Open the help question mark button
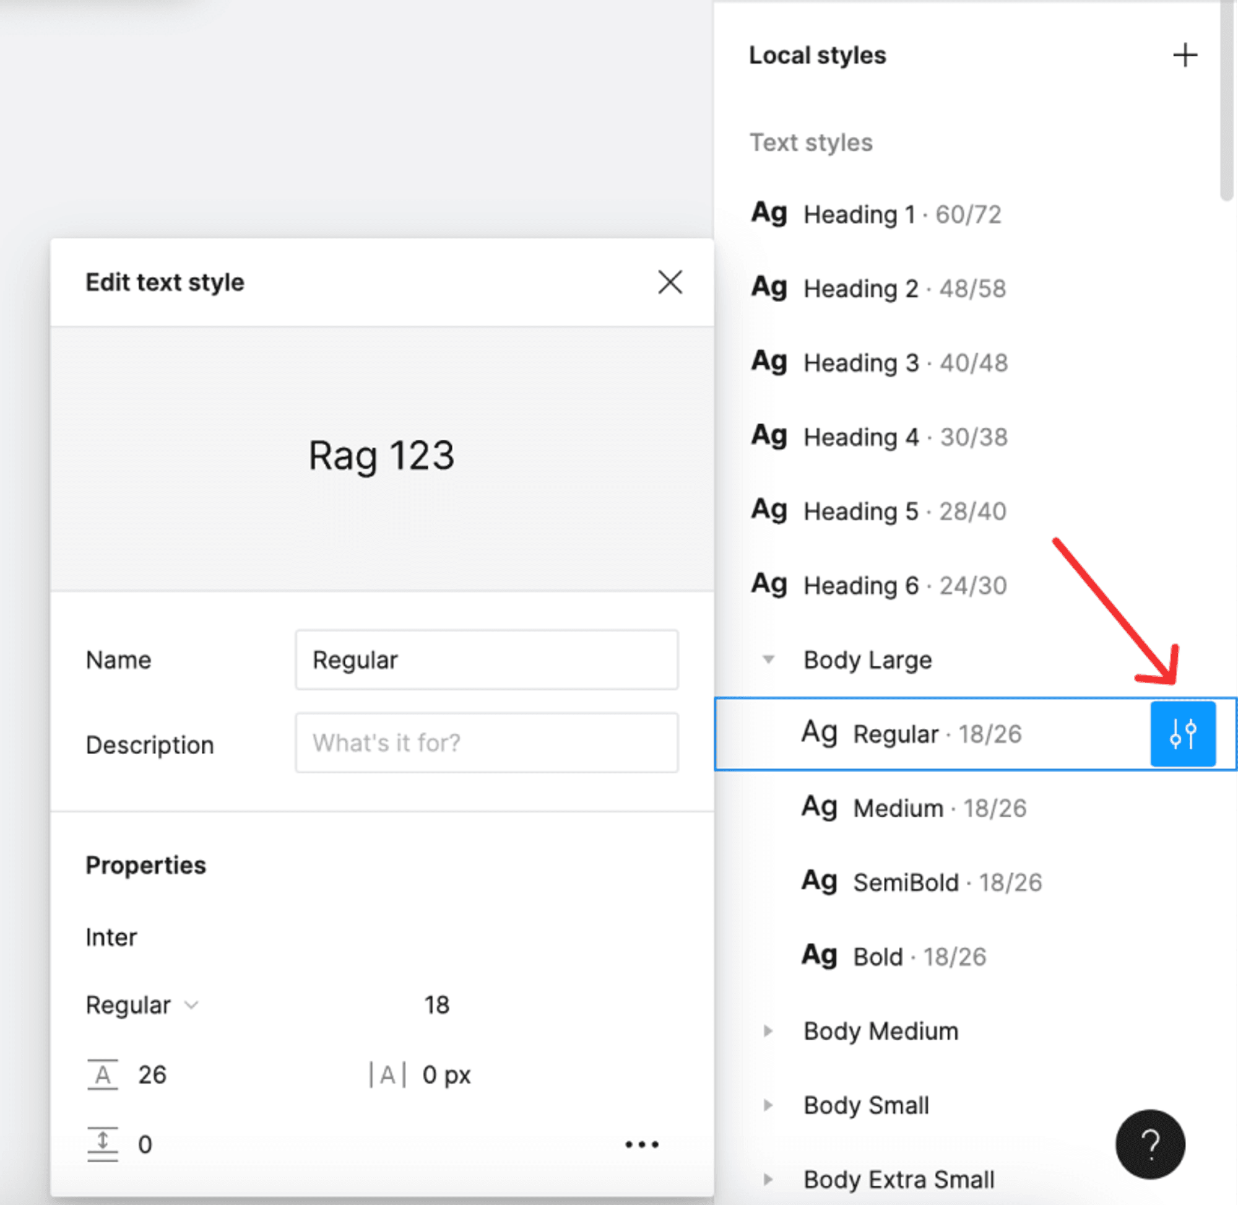 click(x=1149, y=1144)
